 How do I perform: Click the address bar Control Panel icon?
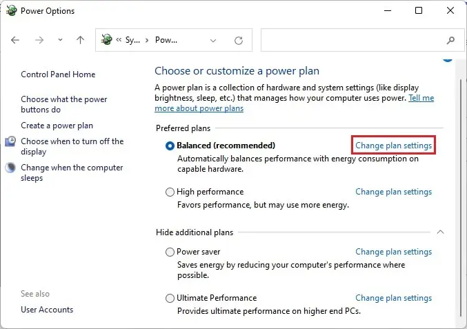click(x=107, y=40)
